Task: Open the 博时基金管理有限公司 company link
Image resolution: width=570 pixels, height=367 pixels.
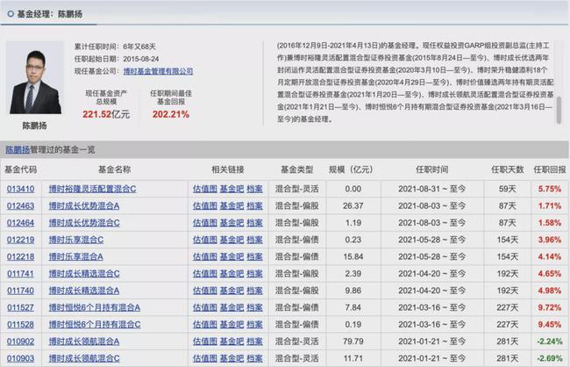Action: 158,71
